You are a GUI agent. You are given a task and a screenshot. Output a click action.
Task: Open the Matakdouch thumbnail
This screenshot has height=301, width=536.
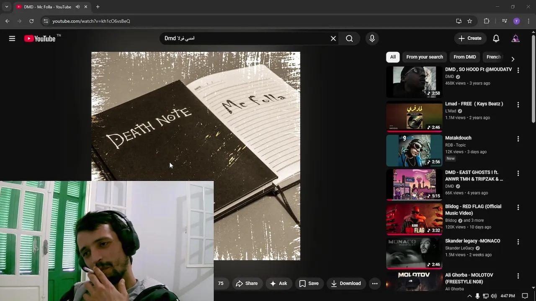414,150
